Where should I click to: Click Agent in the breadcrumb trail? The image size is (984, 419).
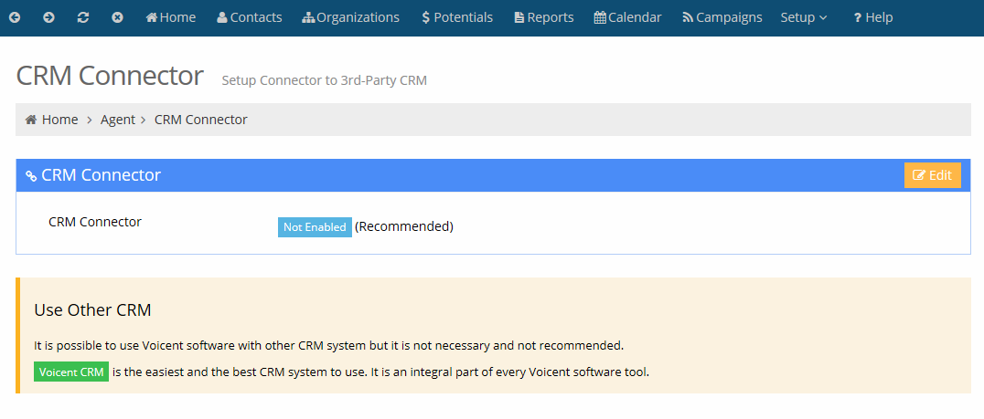tap(118, 120)
